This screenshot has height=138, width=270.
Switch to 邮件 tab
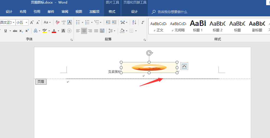click(x=51, y=12)
